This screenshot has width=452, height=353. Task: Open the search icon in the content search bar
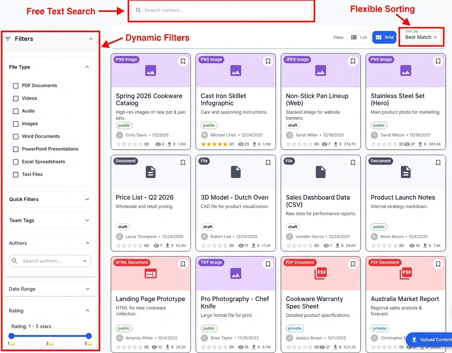coord(139,10)
